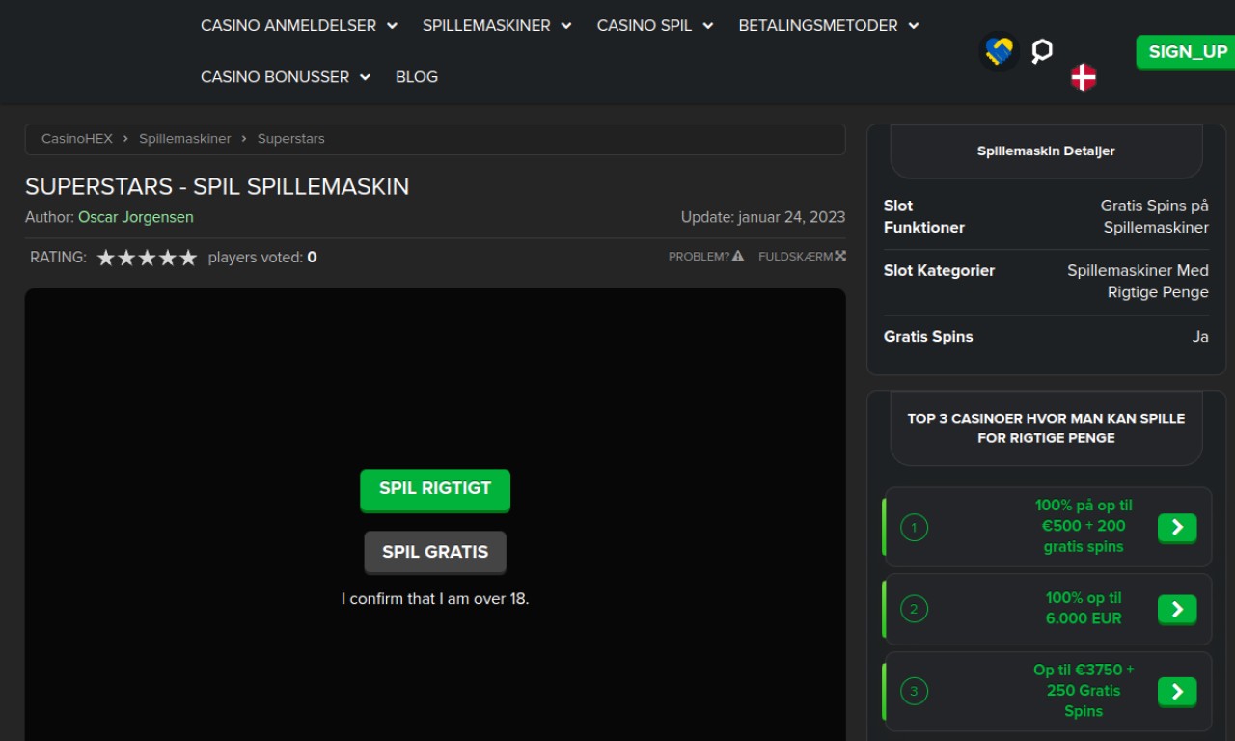The width and height of the screenshot is (1235, 741).
Task: Click the 'Update: januar 24, 2023' text
Action: 763,217
